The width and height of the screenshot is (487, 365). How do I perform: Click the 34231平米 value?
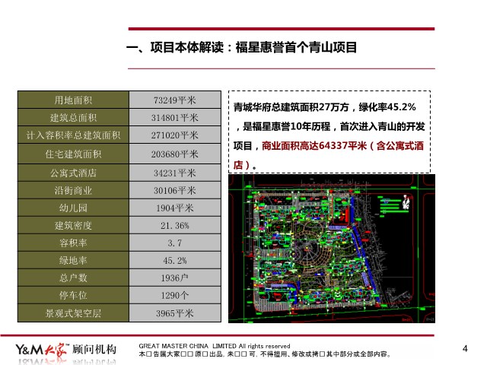(175, 173)
